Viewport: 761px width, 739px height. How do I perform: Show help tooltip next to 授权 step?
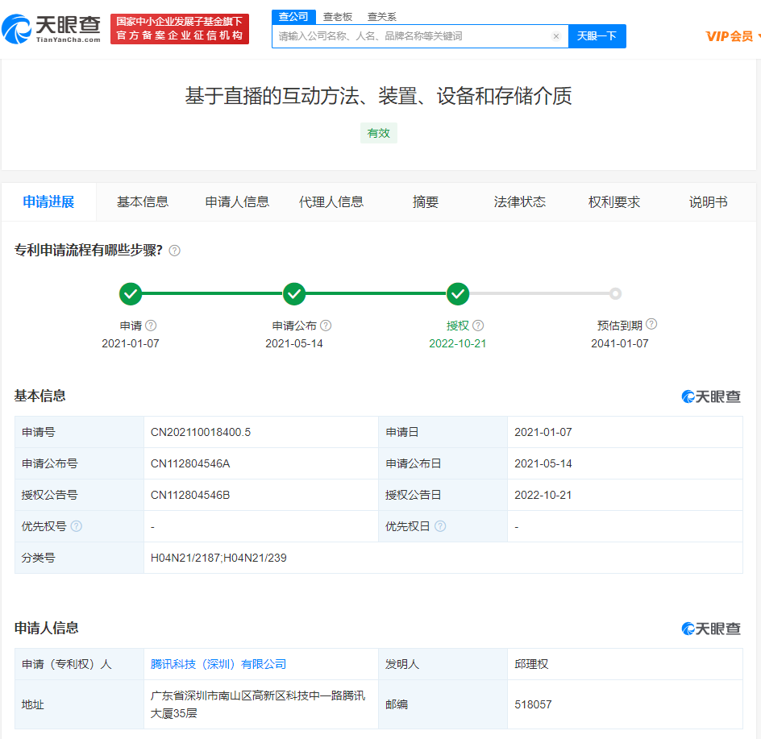[x=478, y=326]
